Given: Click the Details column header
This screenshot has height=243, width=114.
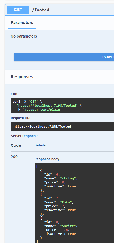Looking at the screenshot, I should coord(40,145).
